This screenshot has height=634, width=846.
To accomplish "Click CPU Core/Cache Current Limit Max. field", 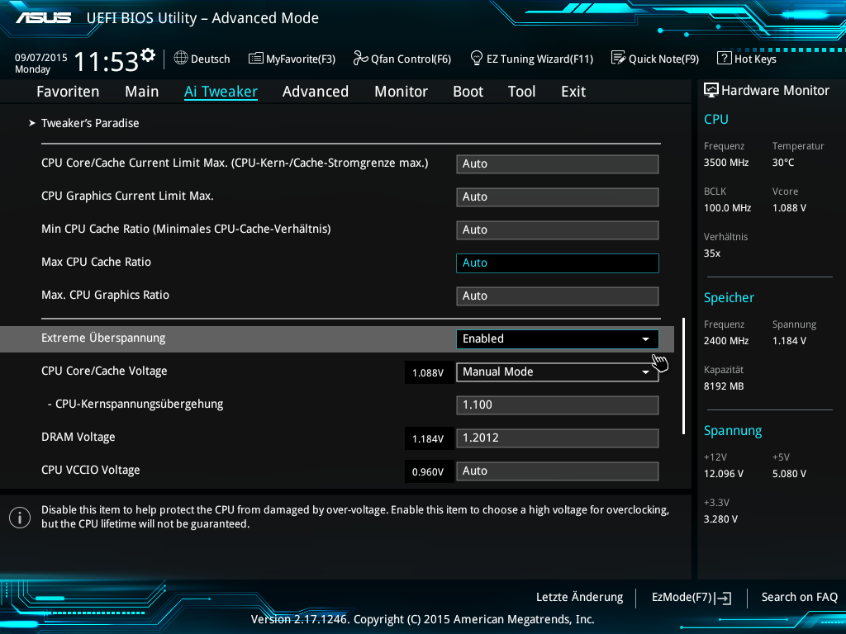I will pos(558,164).
